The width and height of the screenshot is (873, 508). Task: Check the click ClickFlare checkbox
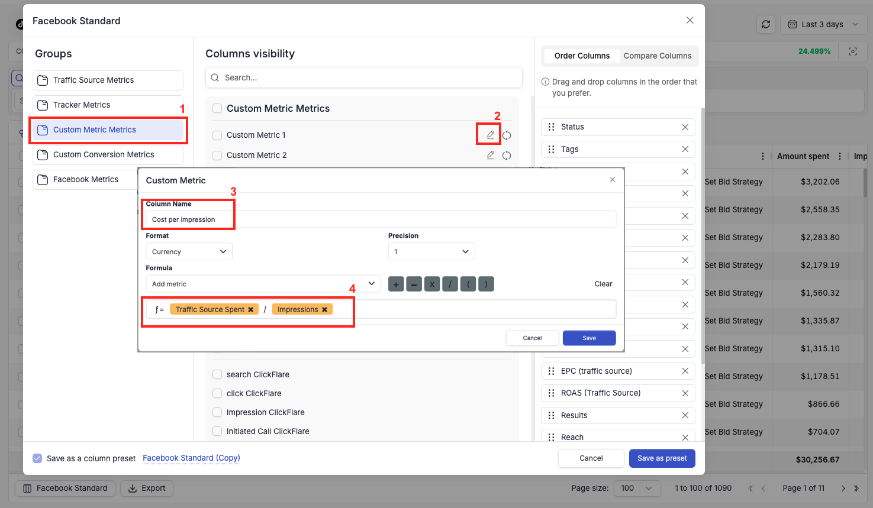pos(217,393)
